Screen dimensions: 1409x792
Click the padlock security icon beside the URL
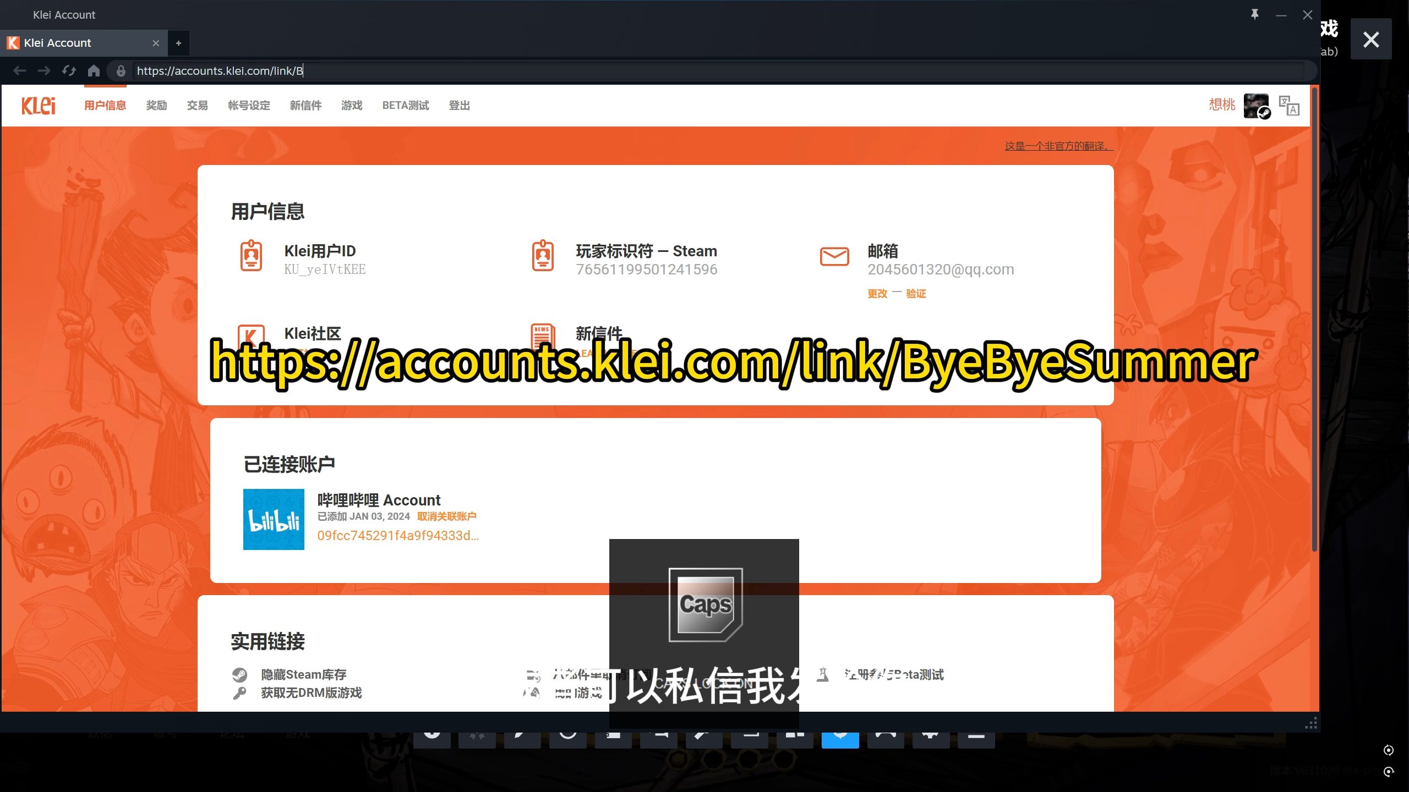121,71
